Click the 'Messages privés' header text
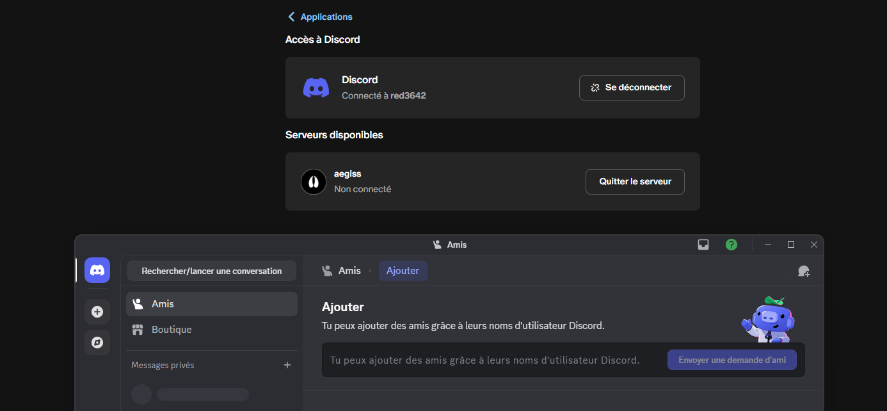The height and width of the screenshot is (411, 887). [163, 365]
